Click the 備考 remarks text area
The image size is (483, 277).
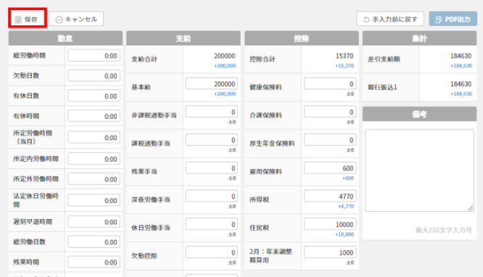coord(420,170)
